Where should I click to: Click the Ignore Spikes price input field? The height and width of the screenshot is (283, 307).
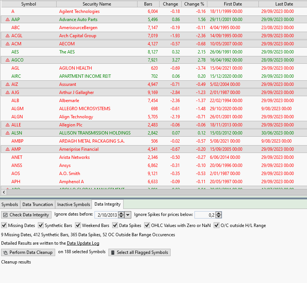coord(204,215)
